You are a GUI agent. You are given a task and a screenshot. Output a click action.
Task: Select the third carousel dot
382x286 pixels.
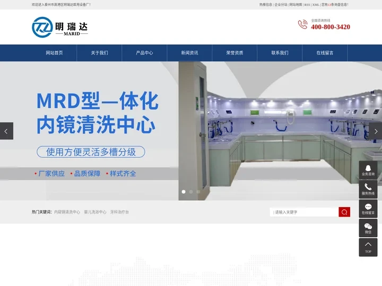click(198, 192)
